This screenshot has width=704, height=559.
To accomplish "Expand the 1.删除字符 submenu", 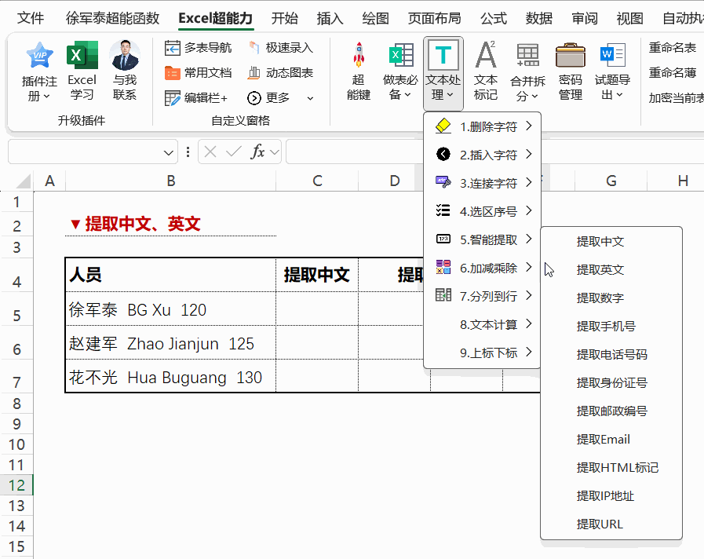I will tap(529, 126).
